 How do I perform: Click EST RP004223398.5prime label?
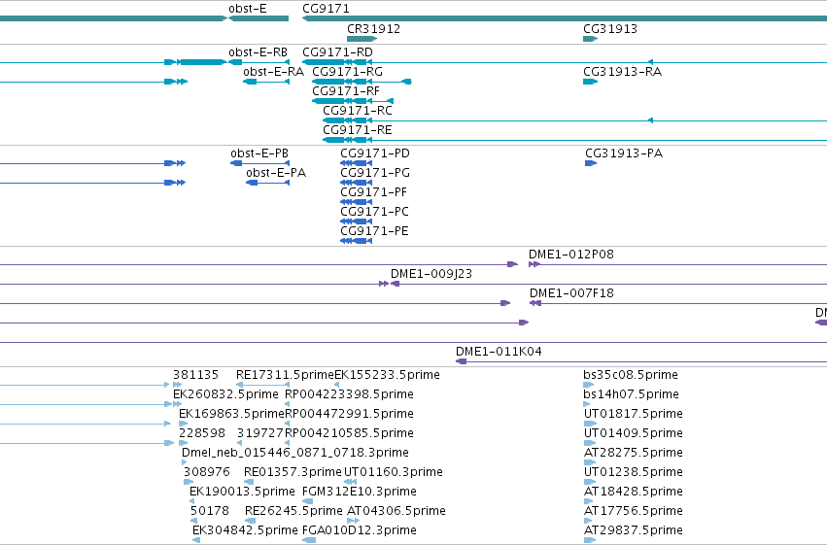pyautogui.click(x=349, y=394)
